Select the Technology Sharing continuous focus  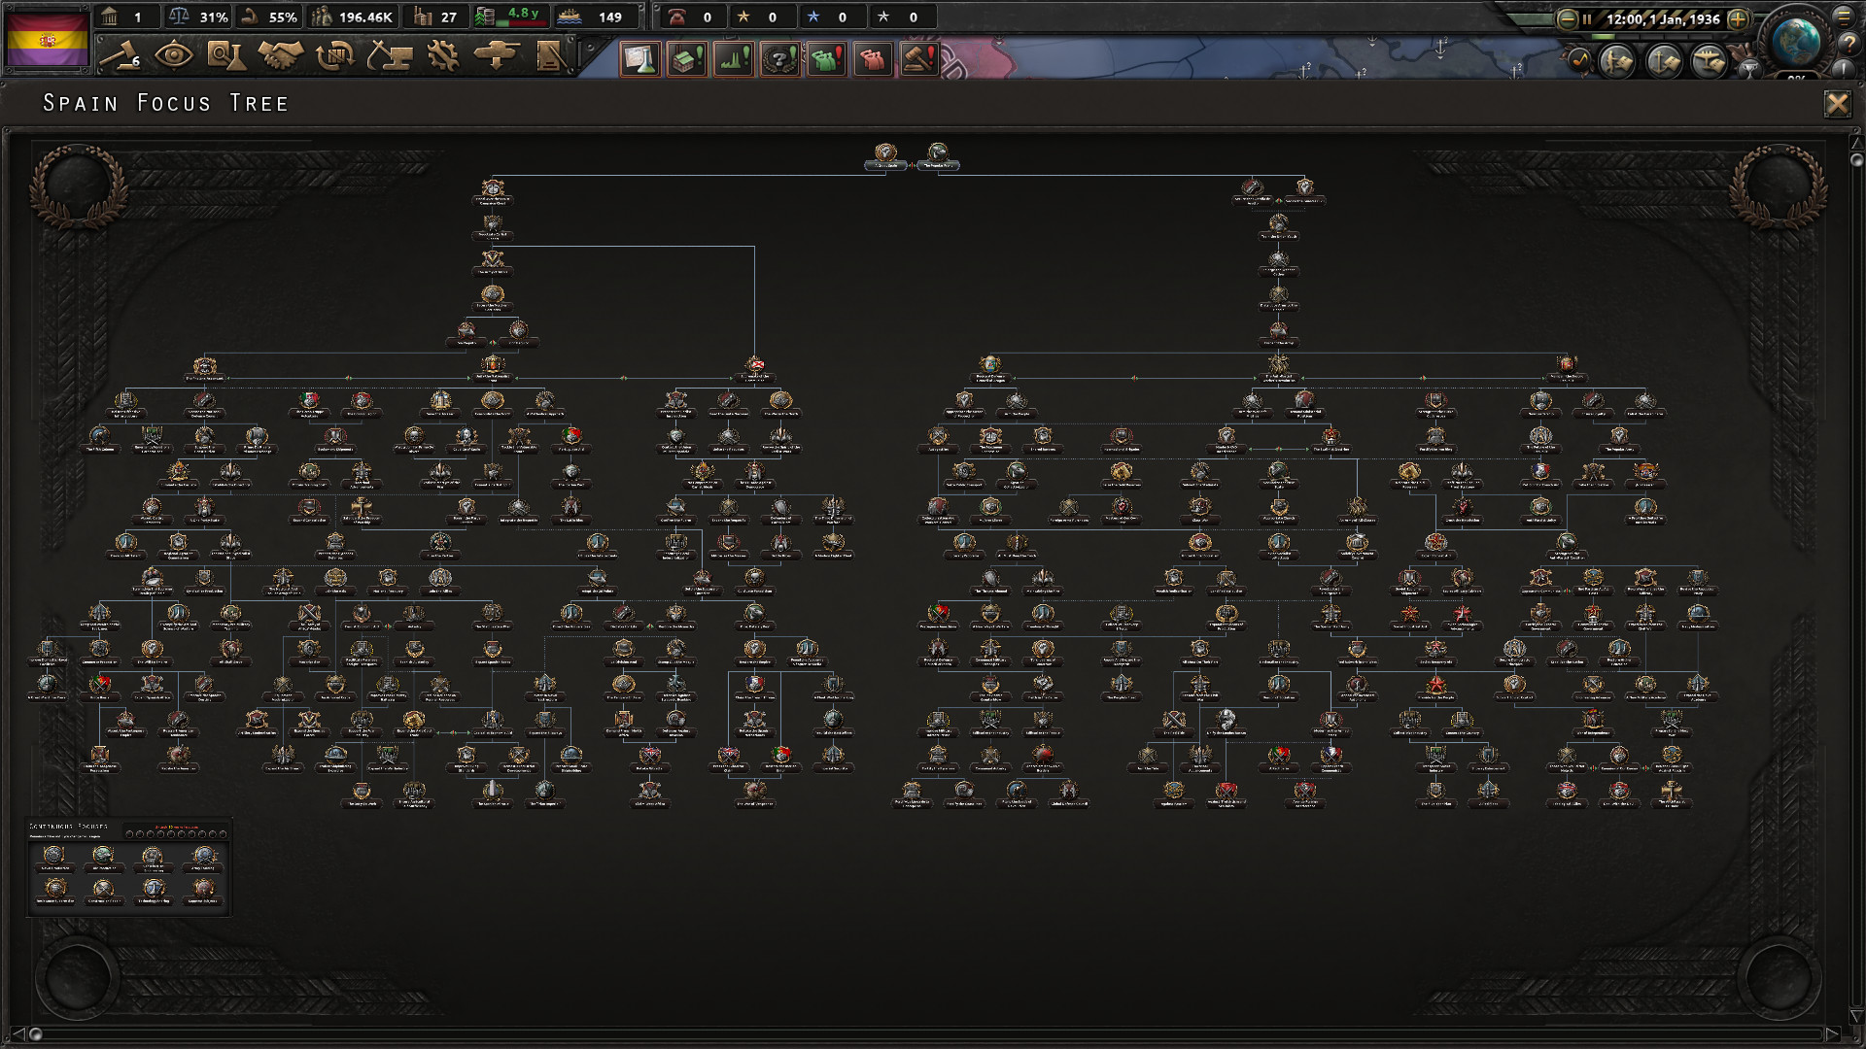pos(154,894)
